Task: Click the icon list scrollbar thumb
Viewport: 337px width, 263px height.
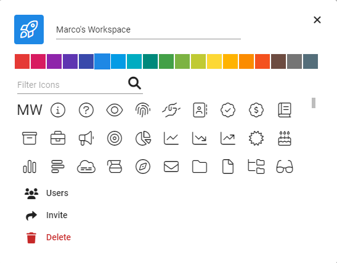Action: (314, 103)
